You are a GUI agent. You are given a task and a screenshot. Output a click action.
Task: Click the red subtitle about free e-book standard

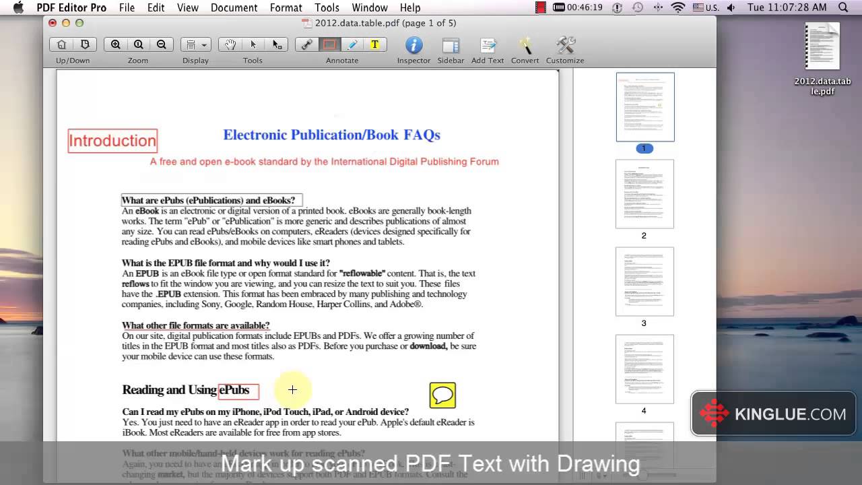click(x=324, y=162)
